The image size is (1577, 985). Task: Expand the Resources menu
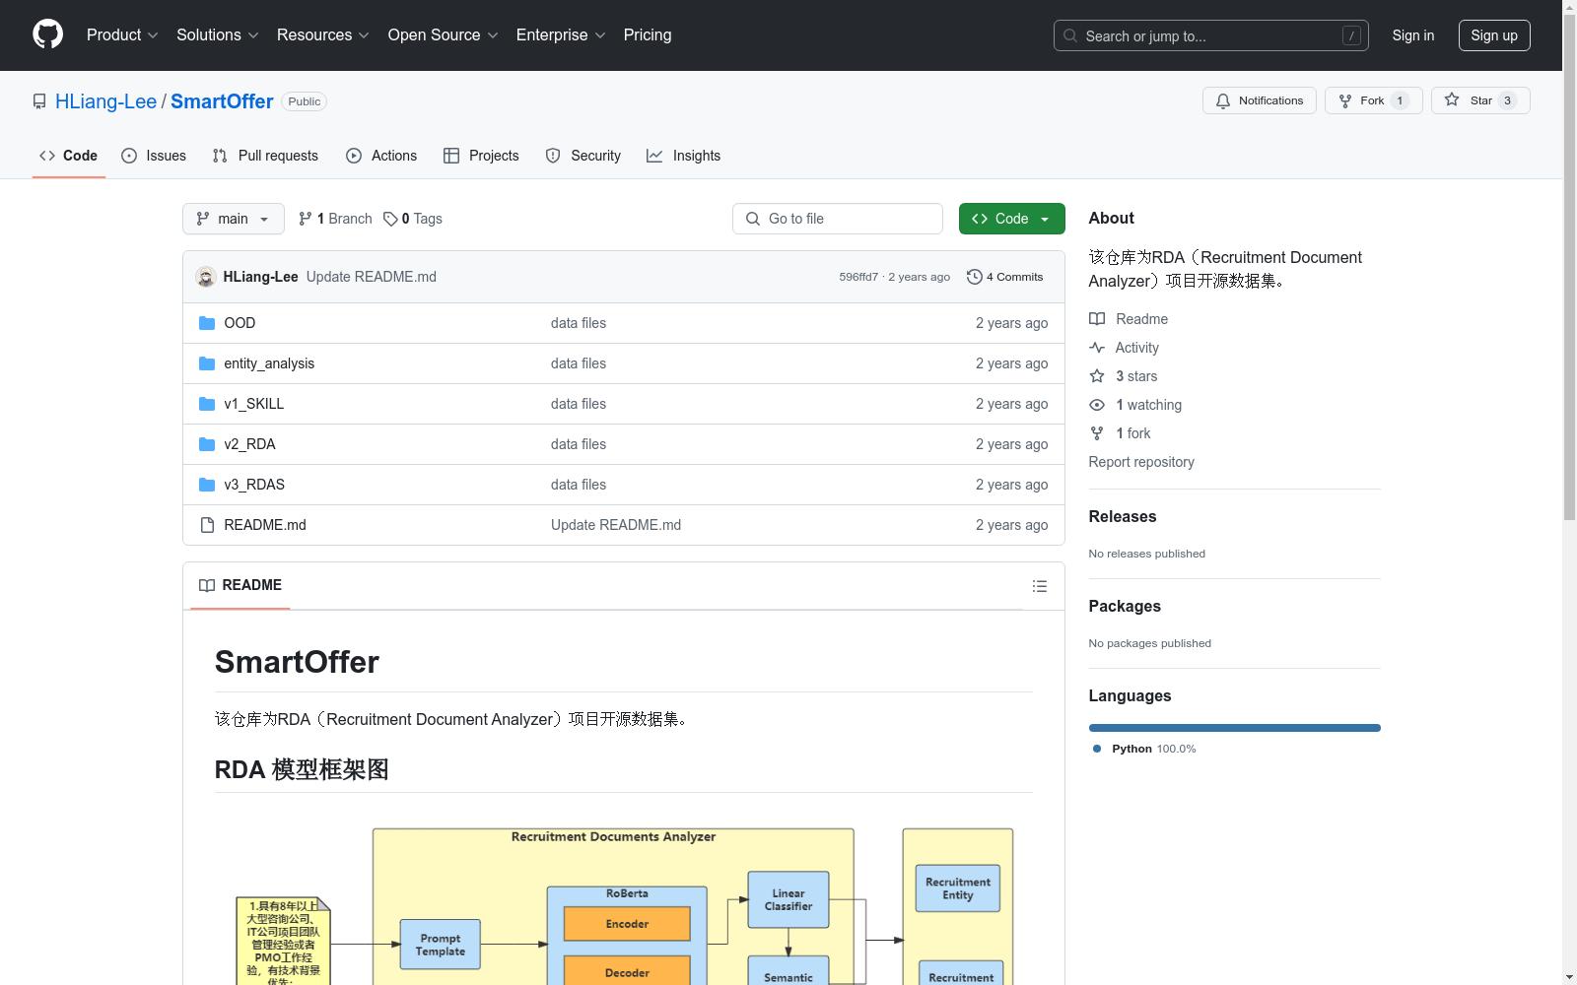click(x=323, y=35)
